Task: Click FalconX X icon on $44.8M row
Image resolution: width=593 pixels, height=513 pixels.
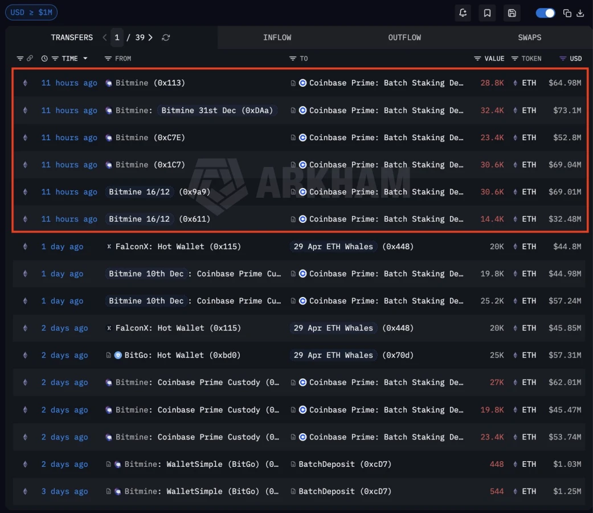Action: click(109, 247)
